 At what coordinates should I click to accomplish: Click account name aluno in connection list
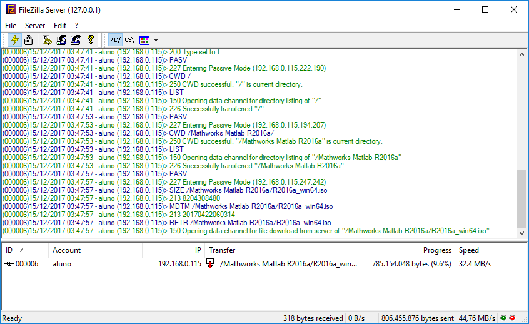coord(62,264)
